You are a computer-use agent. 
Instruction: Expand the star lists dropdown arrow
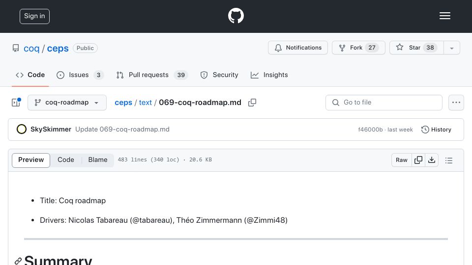point(451,48)
